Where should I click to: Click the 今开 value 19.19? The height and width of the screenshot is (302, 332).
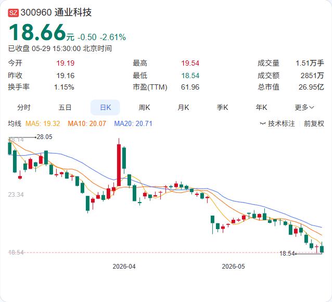pyautogui.click(x=66, y=63)
